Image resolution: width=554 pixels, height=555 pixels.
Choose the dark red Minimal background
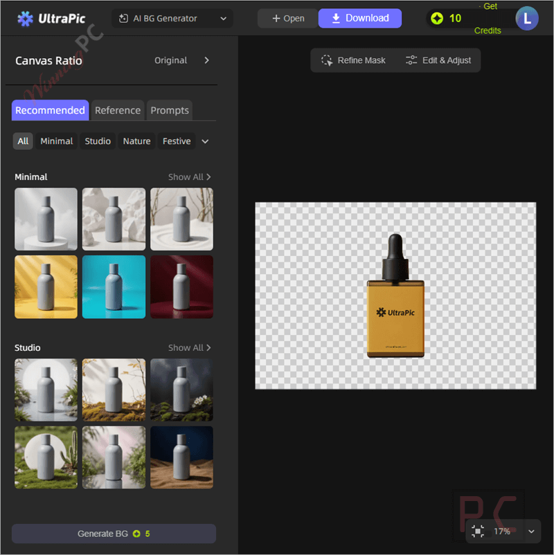pos(181,287)
